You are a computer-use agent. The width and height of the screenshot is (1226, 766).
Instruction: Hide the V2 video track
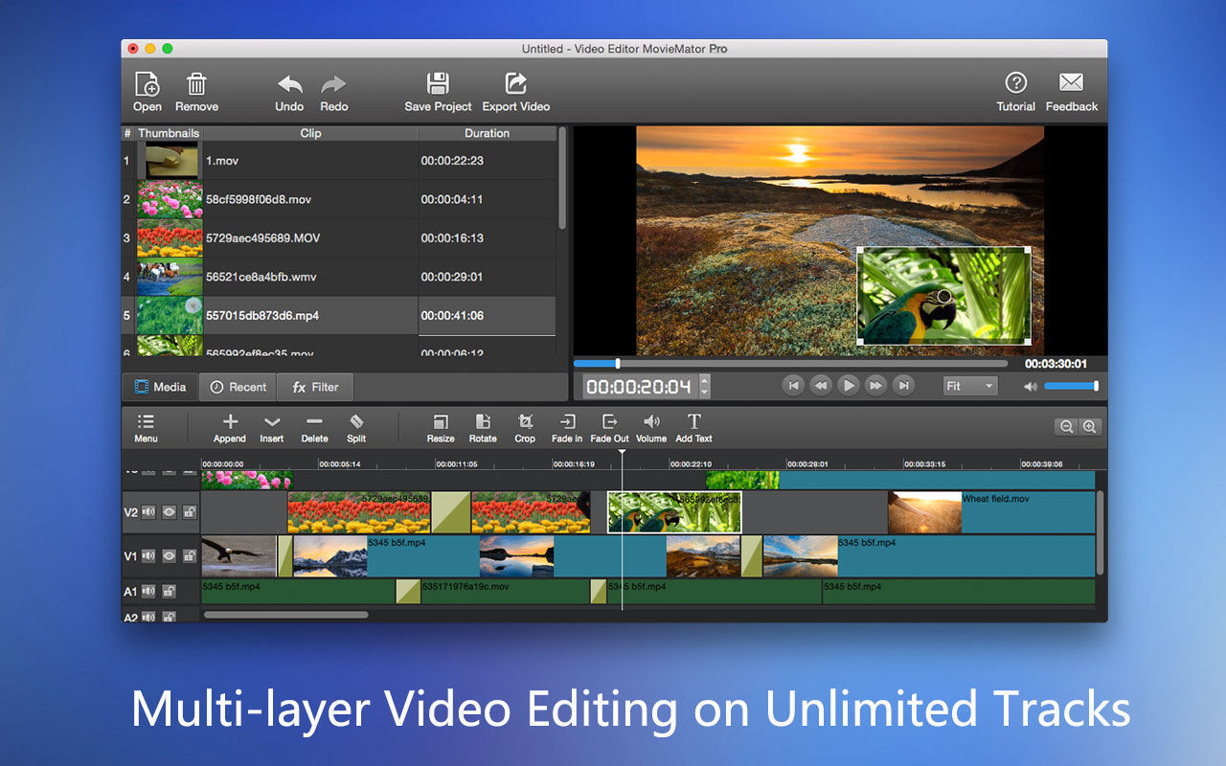[168, 512]
